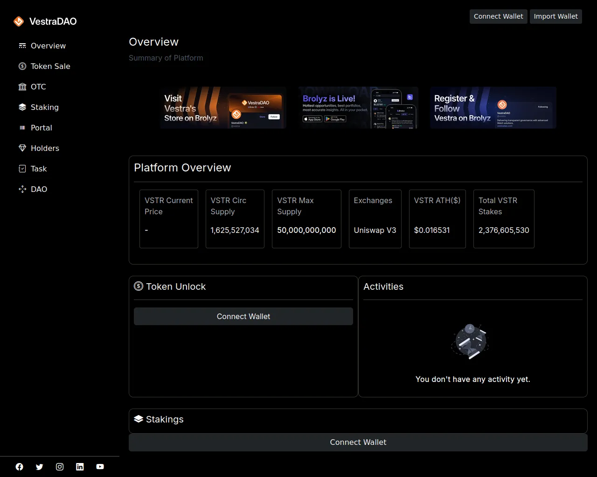This screenshot has height=477, width=597.
Task: Select Holders in the sidebar
Action: (45, 148)
